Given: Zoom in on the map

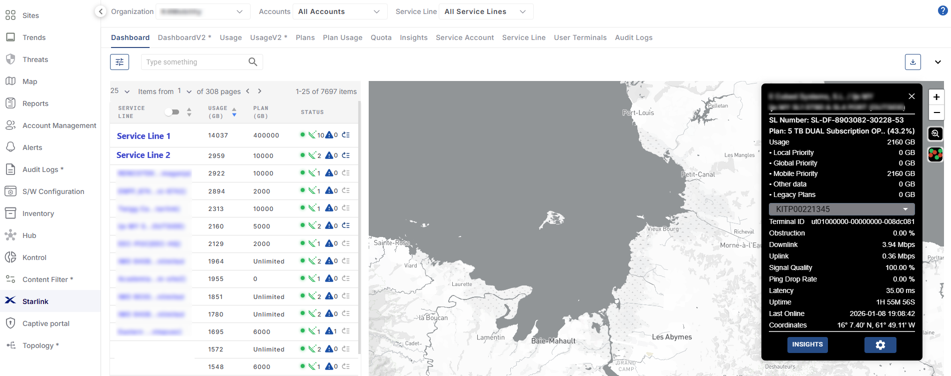Looking at the screenshot, I should pos(936,97).
